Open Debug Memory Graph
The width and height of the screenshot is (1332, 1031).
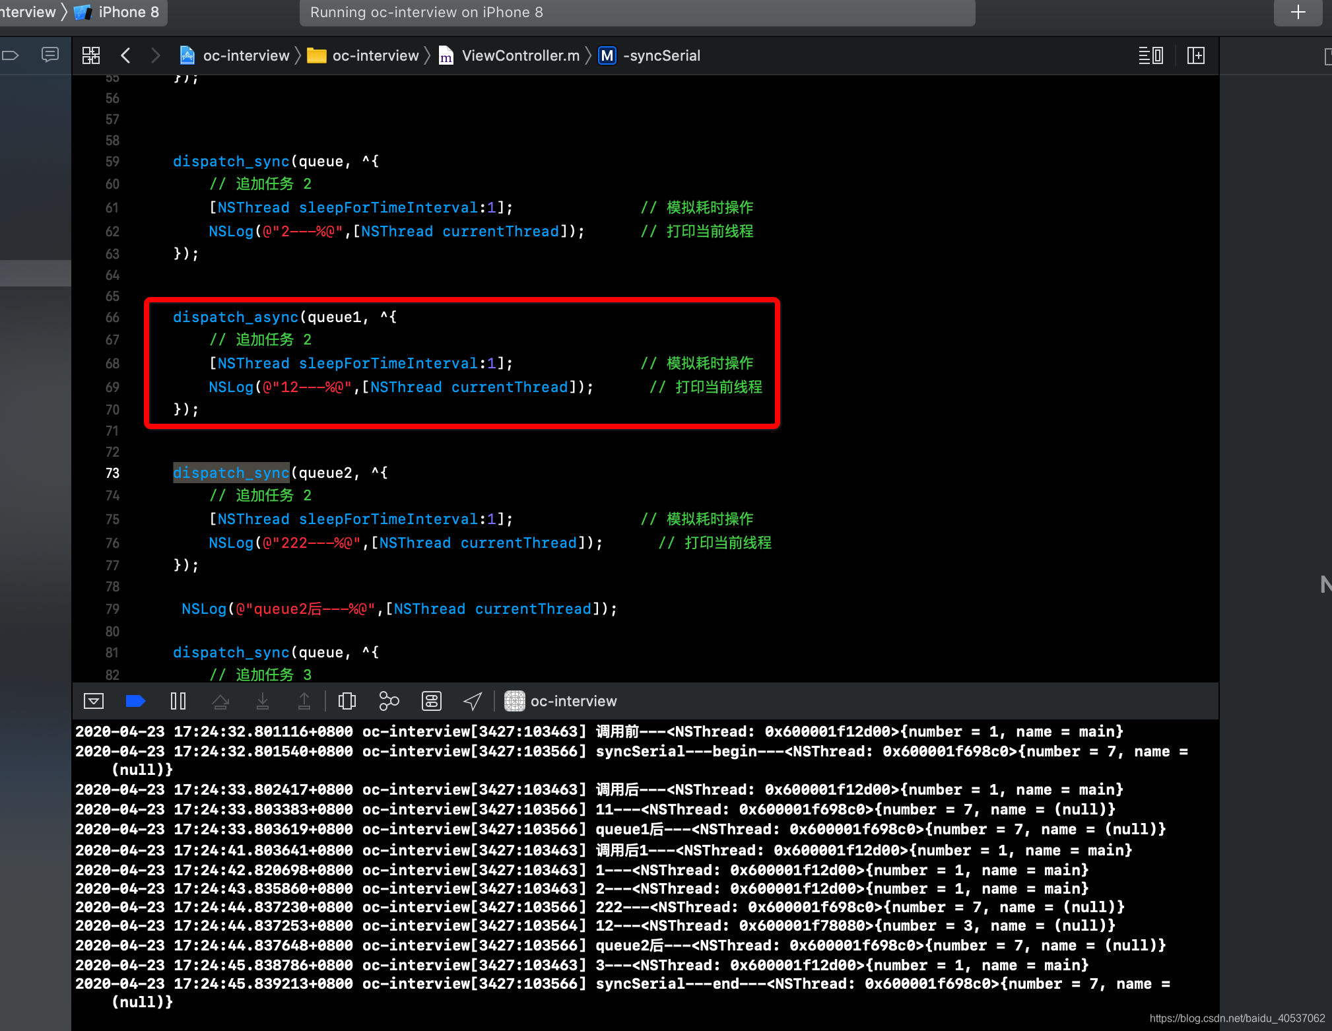(389, 701)
